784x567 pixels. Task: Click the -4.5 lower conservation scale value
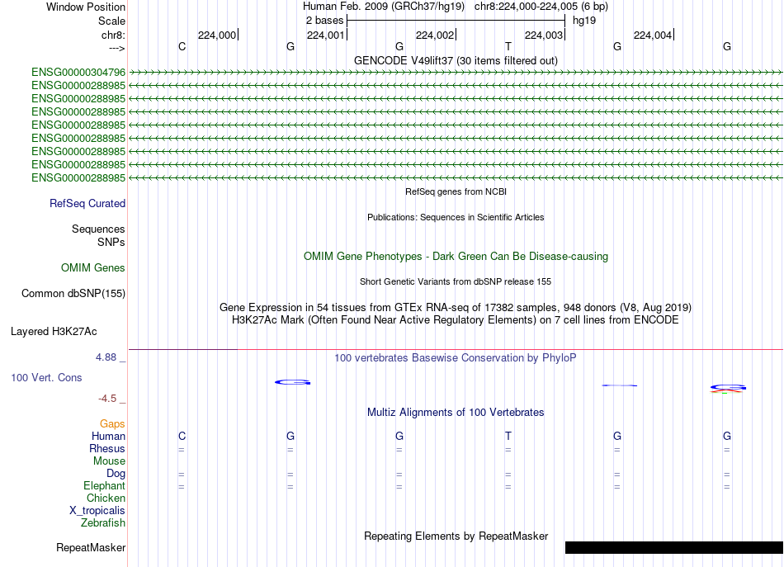click(107, 399)
